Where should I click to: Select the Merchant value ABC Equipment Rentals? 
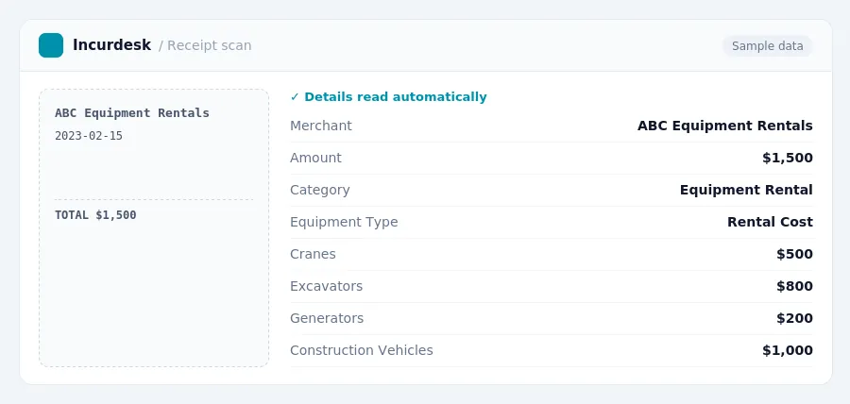click(724, 126)
